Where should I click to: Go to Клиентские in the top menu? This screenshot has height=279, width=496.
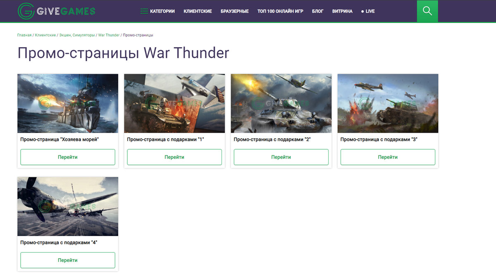198,11
